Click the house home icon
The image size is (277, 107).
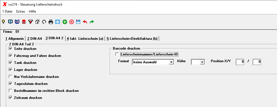tap(37, 22)
